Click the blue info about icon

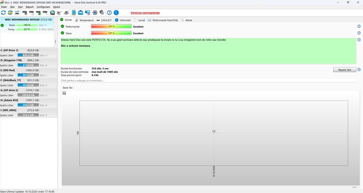click(x=116, y=13)
